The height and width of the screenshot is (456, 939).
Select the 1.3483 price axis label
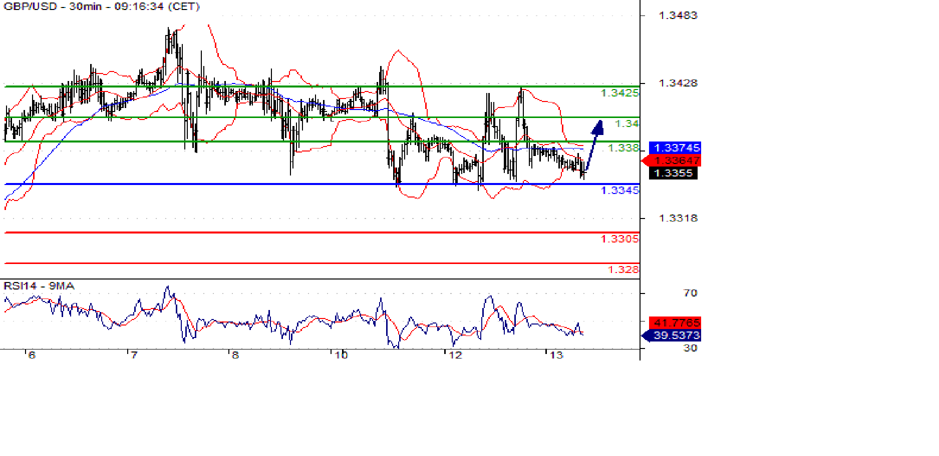678,15
